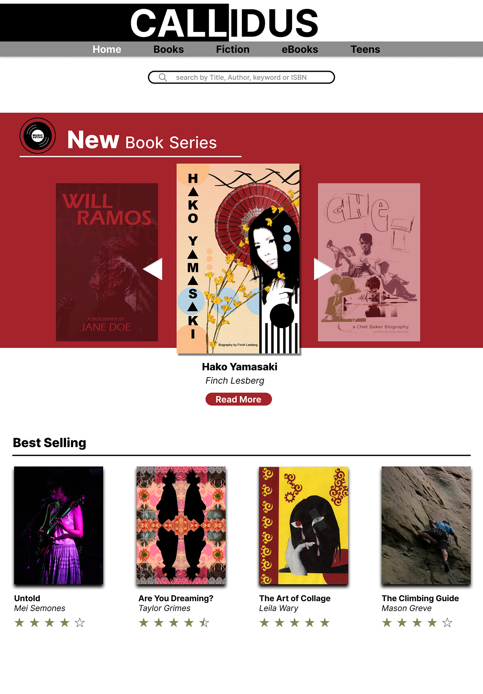
Task: Open the Teens navigation item
Action: point(365,49)
